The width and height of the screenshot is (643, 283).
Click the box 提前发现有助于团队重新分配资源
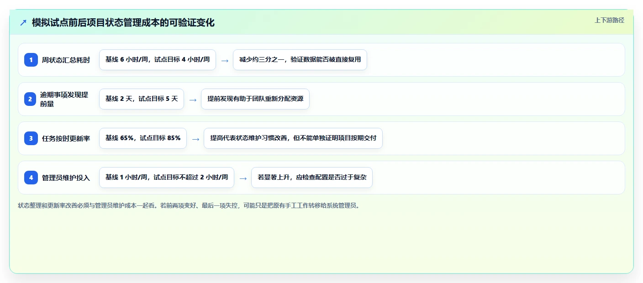(255, 99)
